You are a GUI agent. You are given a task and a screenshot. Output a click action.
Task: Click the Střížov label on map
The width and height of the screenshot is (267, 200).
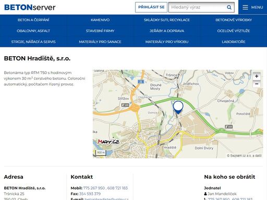[123, 98]
